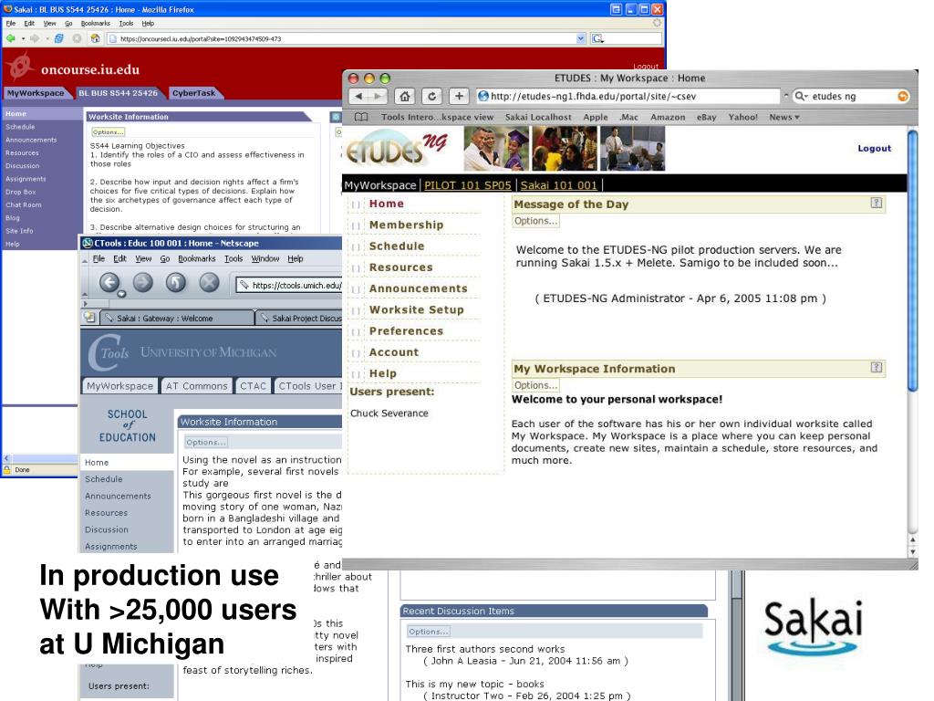Click Firefox home icon in oncourse window
The image size is (934, 701).
coord(95,38)
